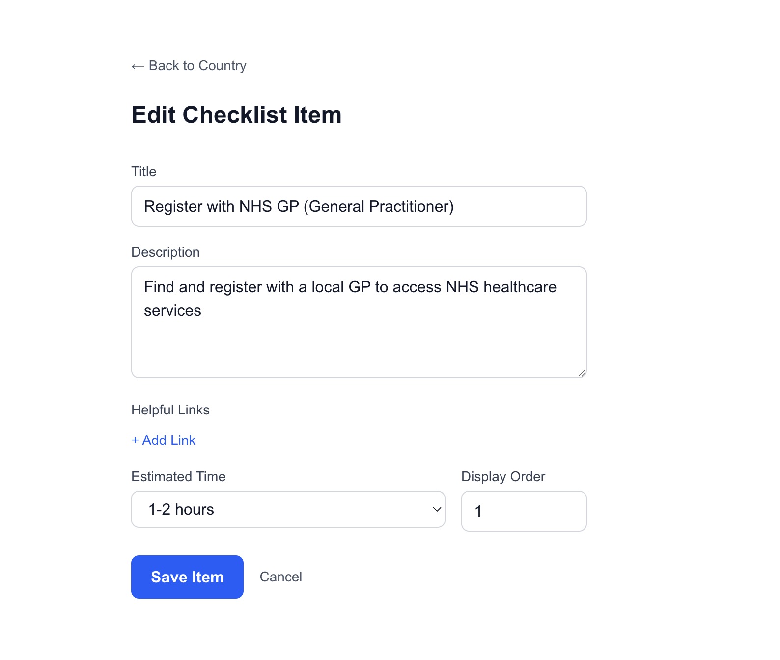Expand the time duration select chevron
This screenshot has width=780, height=660.
(x=436, y=510)
